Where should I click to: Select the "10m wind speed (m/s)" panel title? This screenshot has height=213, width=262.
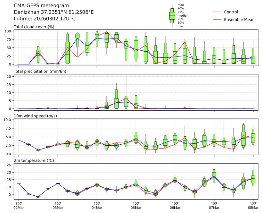35,116
